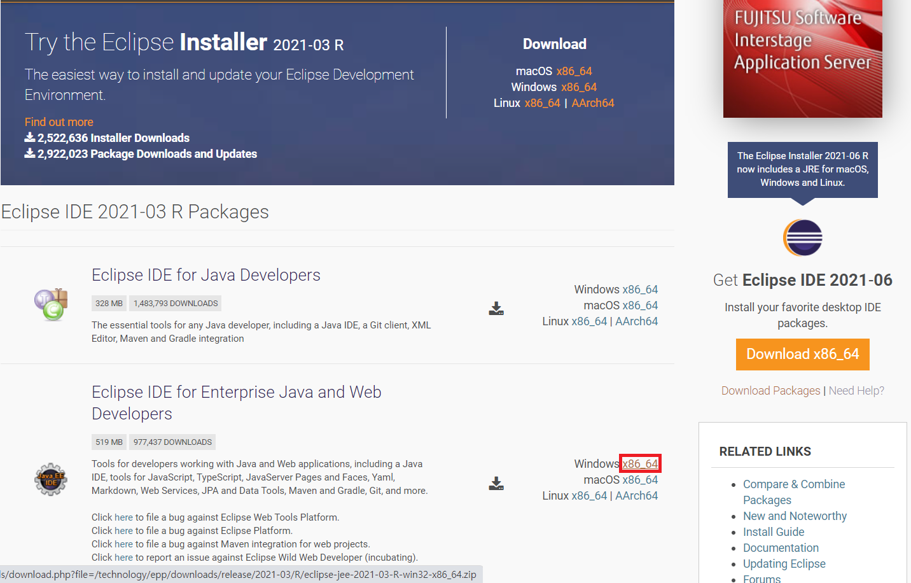The image size is (911, 583).
Task: Select Enterprise Java Windows x86_64 download
Action: coord(640,464)
